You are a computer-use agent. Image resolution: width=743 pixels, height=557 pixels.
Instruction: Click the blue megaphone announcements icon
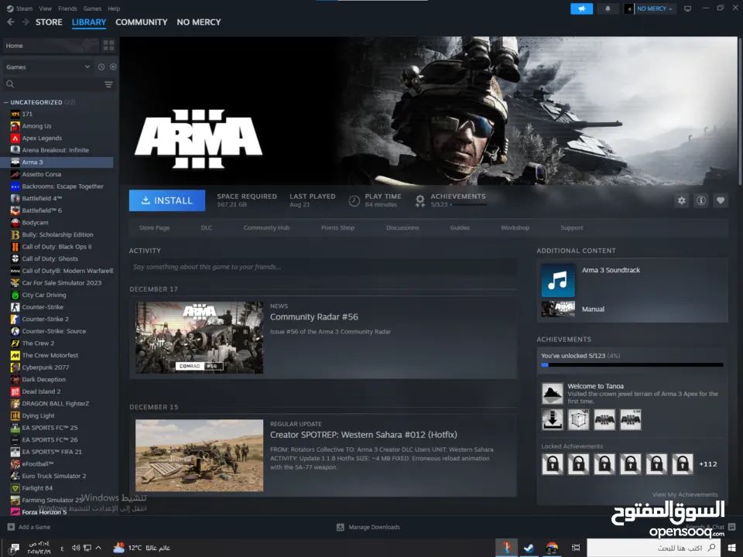pyautogui.click(x=581, y=9)
